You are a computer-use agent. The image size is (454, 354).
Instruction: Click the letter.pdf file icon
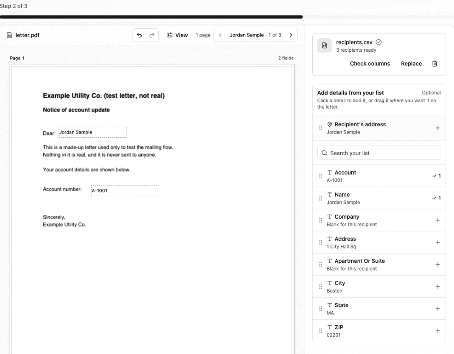(9, 35)
